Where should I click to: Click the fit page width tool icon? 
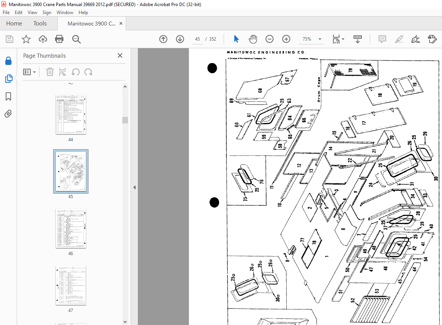point(336,39)
